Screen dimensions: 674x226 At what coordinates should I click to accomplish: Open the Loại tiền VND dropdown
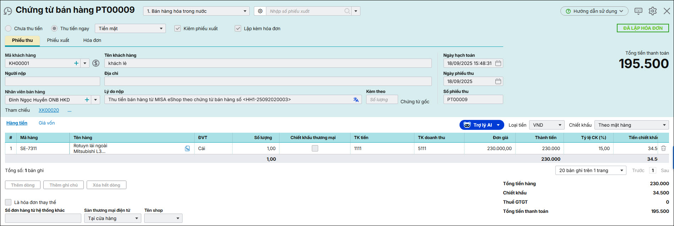click(x=547, y=125)
